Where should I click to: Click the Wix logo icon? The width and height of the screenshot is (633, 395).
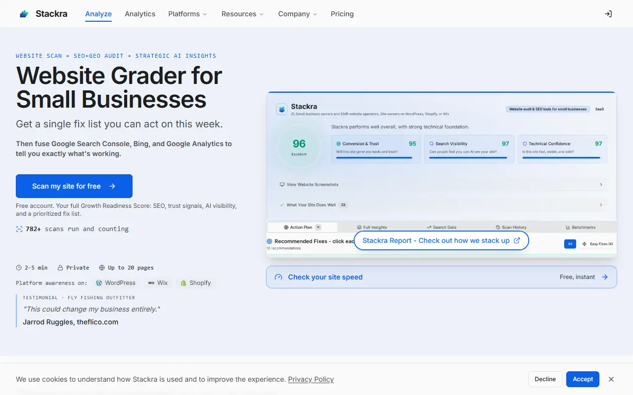click(x=151, y=283)
